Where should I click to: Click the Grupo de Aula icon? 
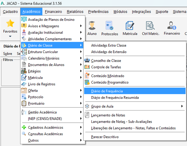tap(87, 106)
